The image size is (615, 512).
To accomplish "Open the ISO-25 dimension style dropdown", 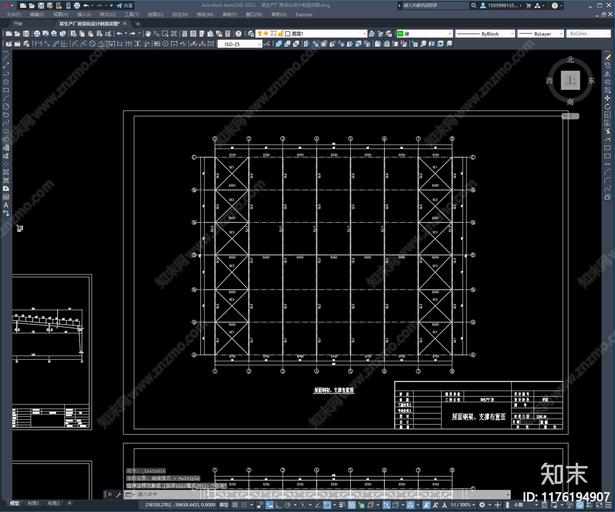I will tap(240, 44).
